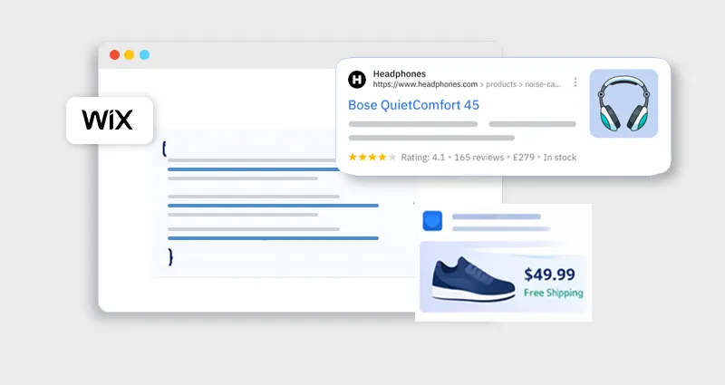This screenshot has width=725, height=385.
Task: Click the Free Shipping label
Action: click(x=554, y=293)
